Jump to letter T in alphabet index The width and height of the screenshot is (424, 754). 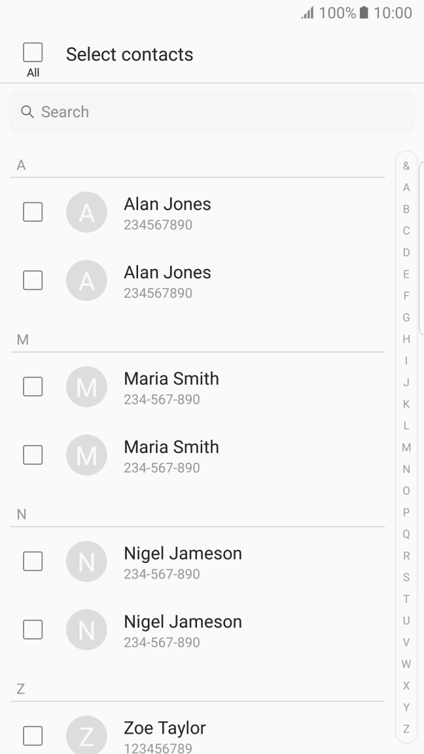point(406,599)
